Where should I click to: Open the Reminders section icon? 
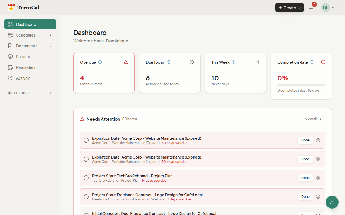(x=10, y=67)
